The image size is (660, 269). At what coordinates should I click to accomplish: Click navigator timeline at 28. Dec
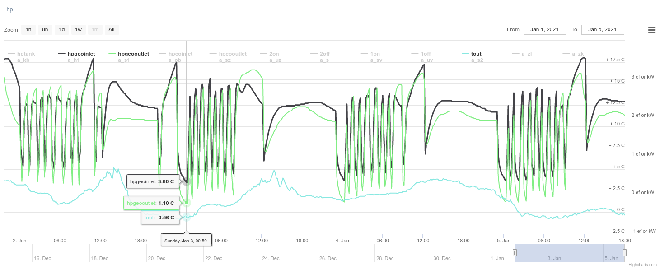(385, 258)
